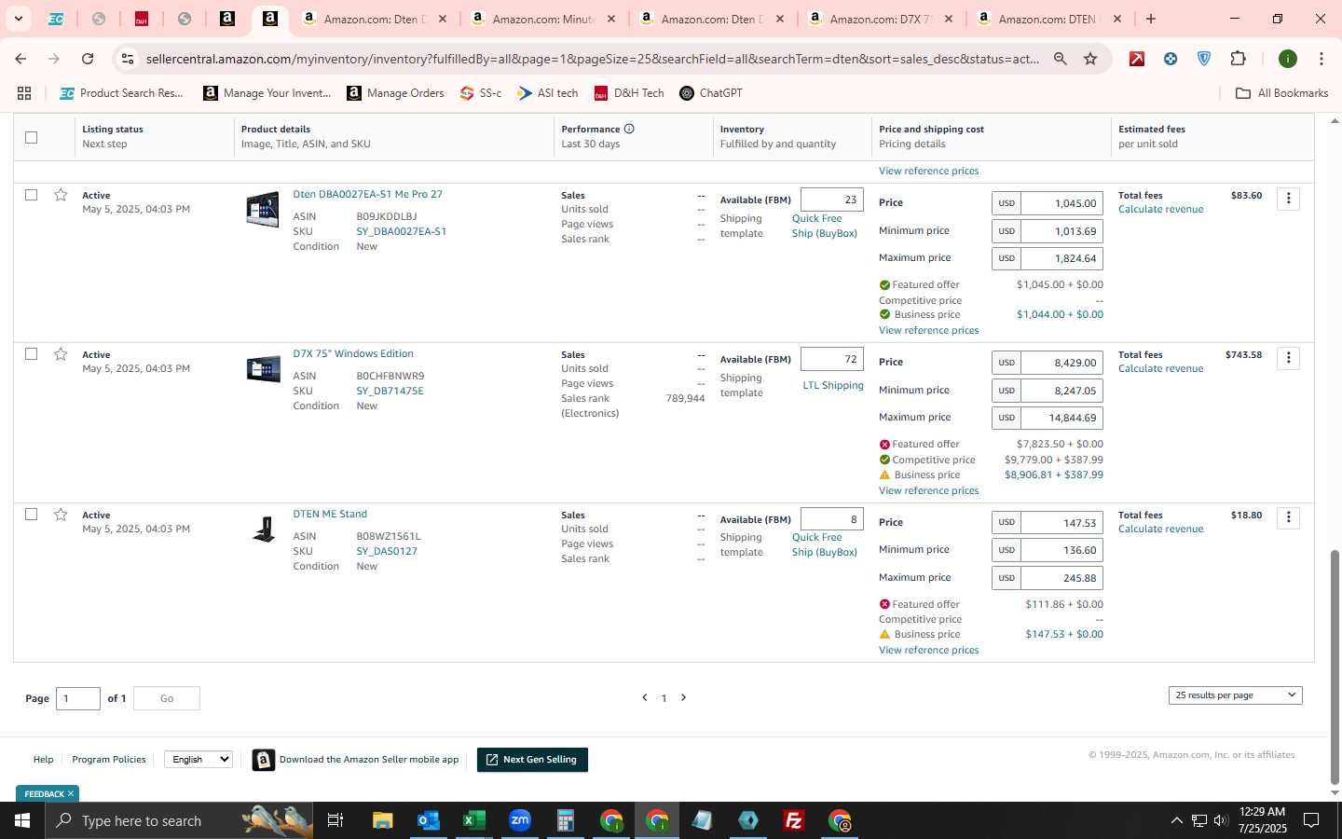The image size is (1342, 839).
Task: Open the 25 results per page dropdown
Action: [1235, 695]
